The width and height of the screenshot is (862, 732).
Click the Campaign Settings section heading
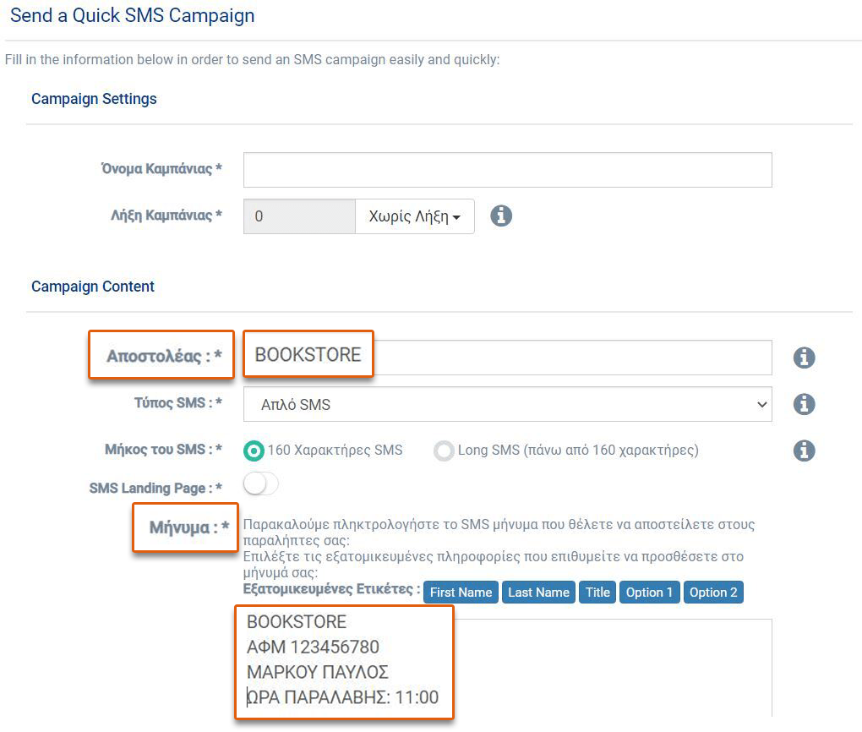(94, 99)
